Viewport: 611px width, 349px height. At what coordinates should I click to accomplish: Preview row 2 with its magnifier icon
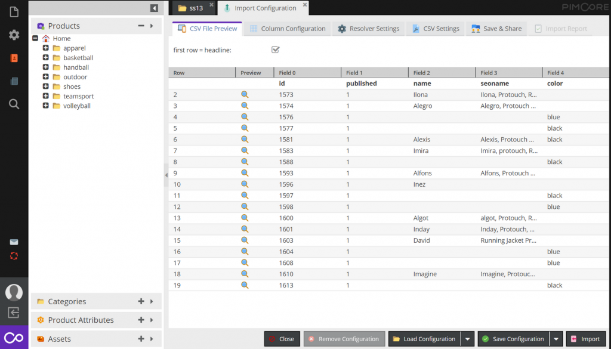point(245,94)
